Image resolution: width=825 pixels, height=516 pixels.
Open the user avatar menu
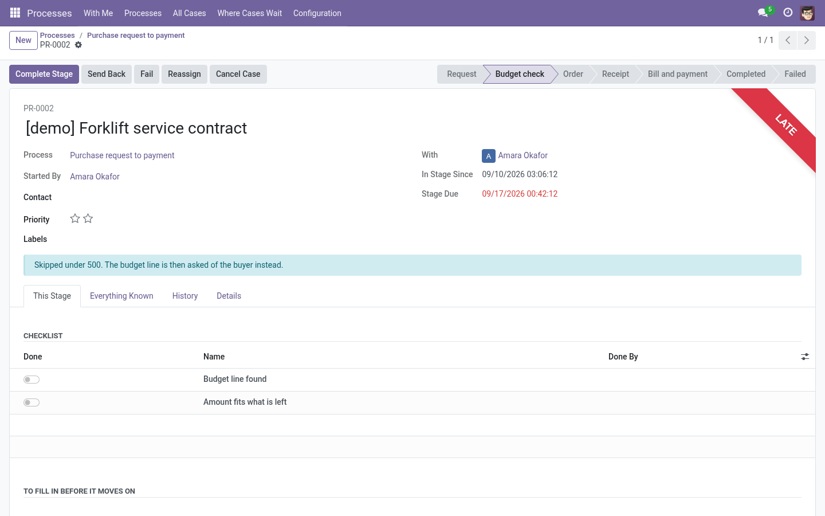click(x=807, y=13)
